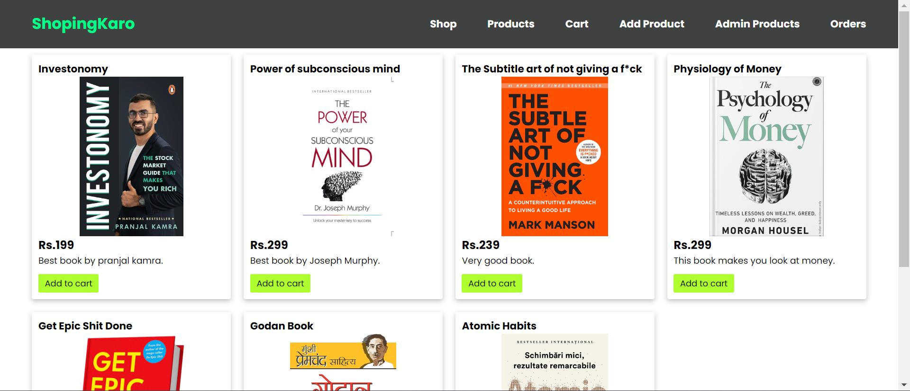The image size is (910, 391).
Task: Click the scroll up arrow of the scrollbar
Action: click(x=904, y=5)
